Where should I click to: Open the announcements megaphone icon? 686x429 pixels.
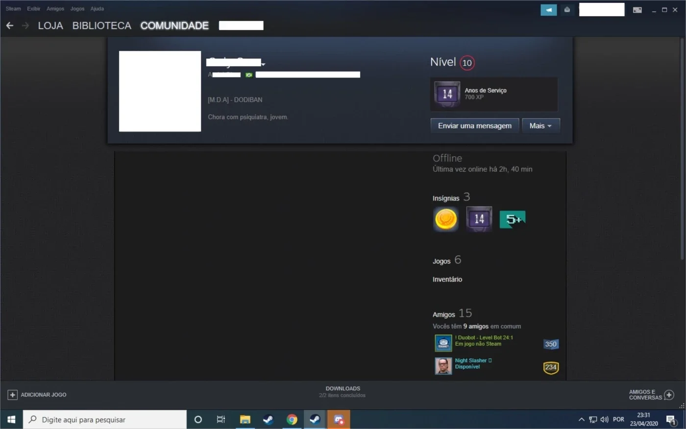[548, 10]
